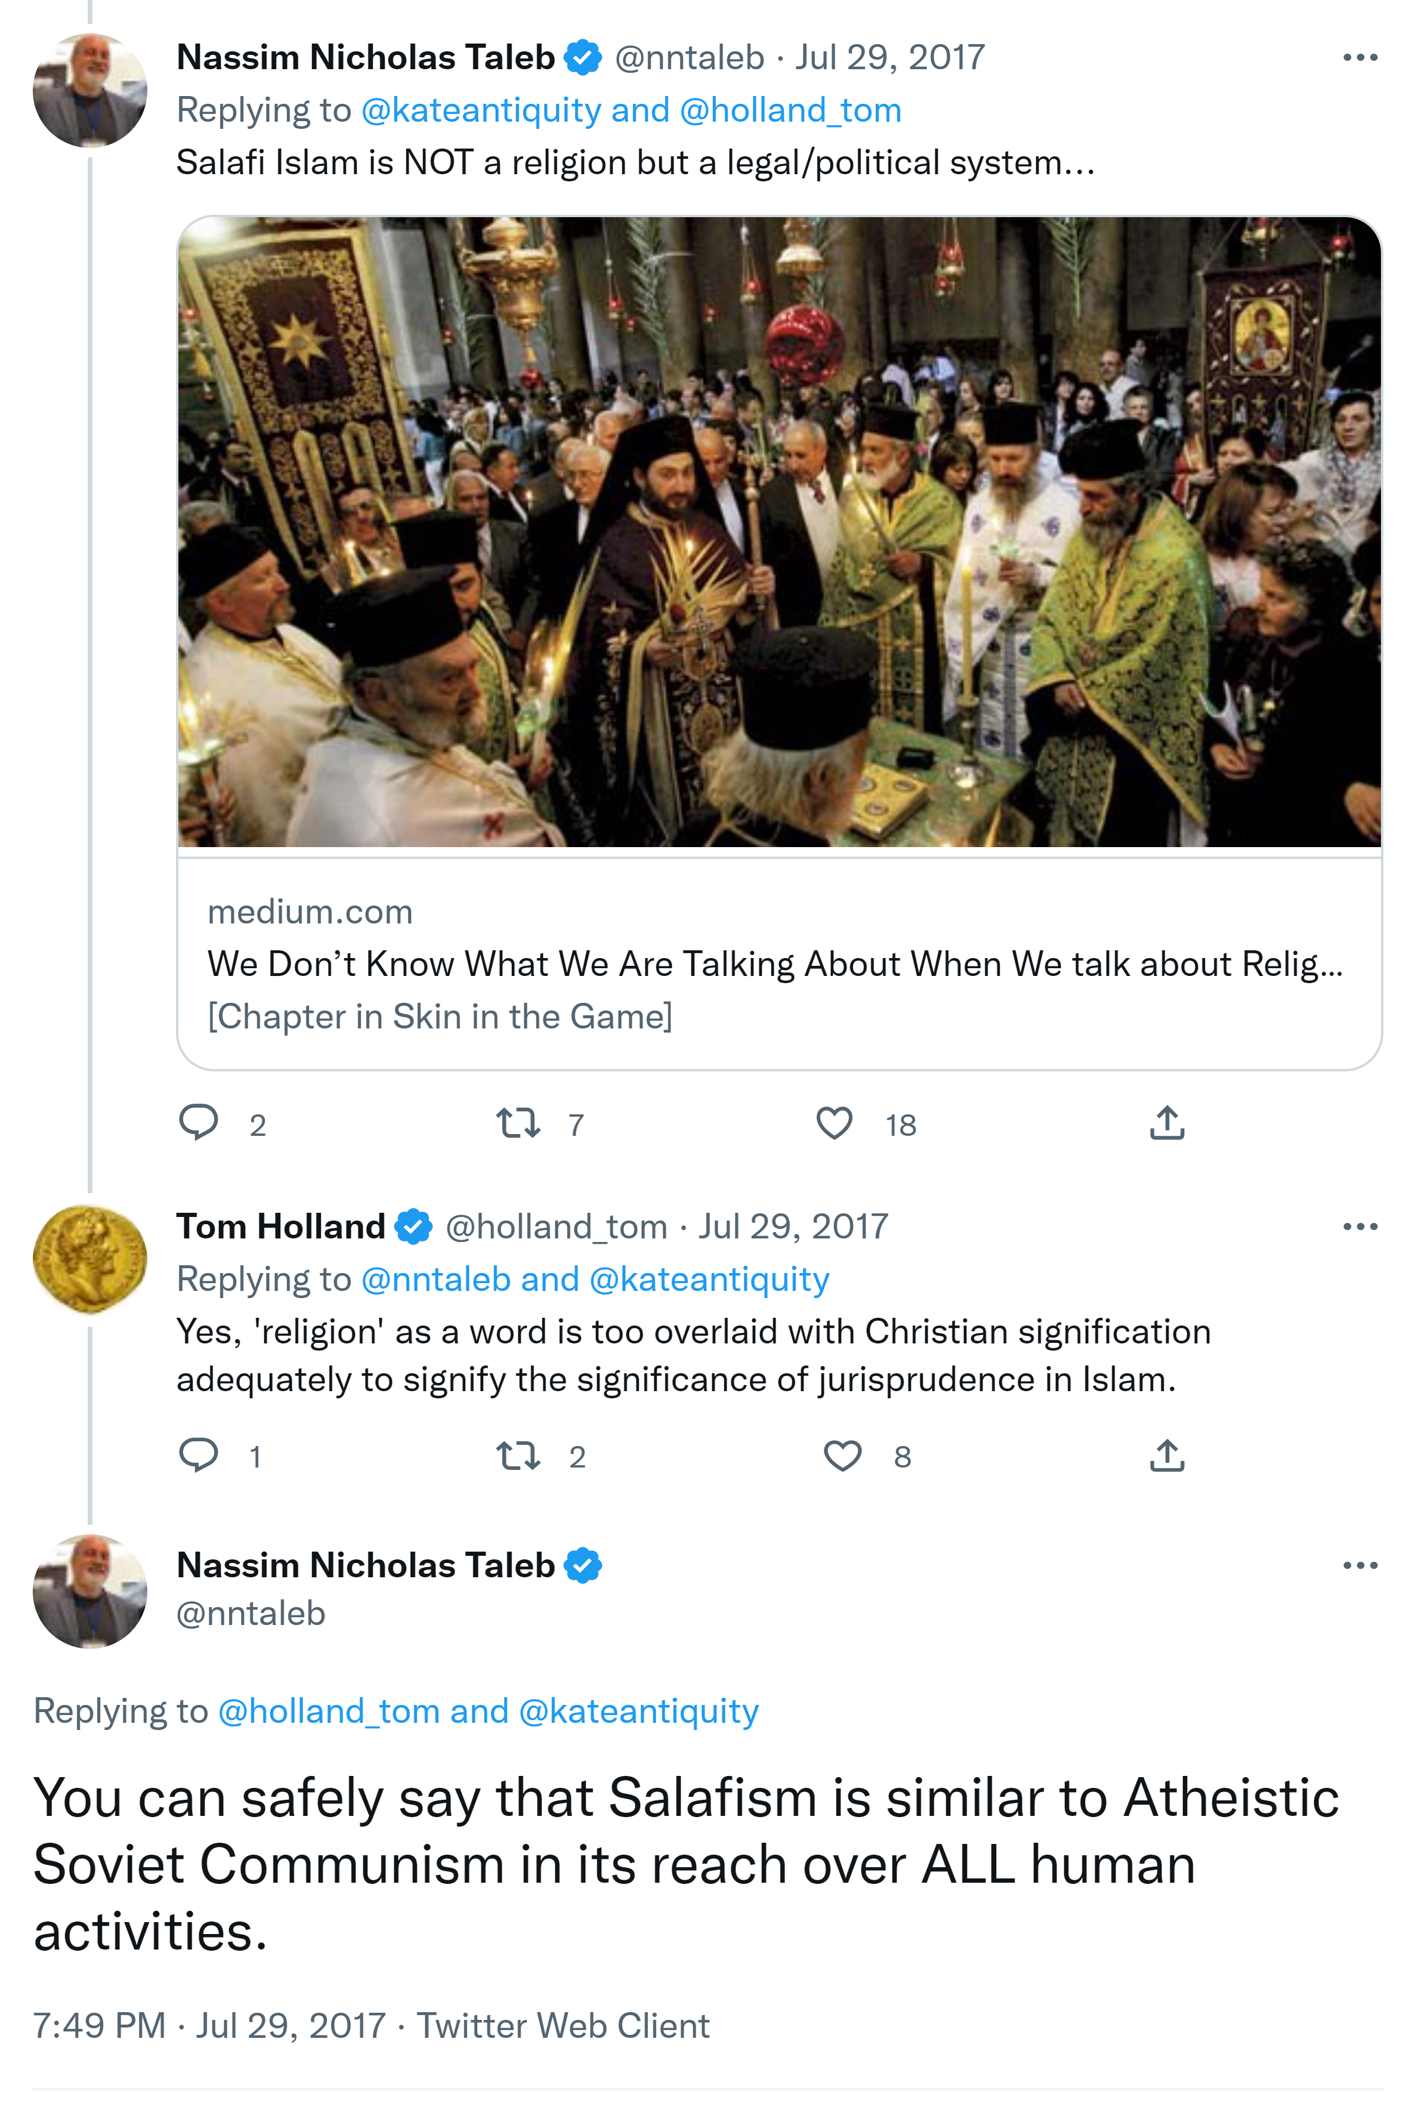Screen dimensions: 1412x2110
Task: Like Tom Holland's tweet
Action: (x=843, y=1456)
